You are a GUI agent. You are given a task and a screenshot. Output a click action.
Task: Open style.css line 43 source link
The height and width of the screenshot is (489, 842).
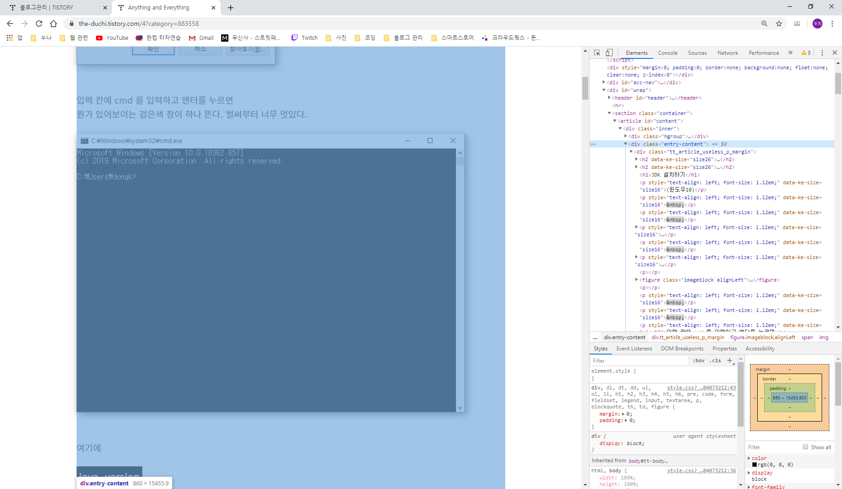(701, 388)
